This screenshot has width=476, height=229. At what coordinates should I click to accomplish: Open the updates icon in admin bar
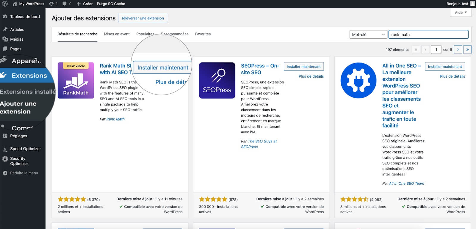(x=51, y=4)
